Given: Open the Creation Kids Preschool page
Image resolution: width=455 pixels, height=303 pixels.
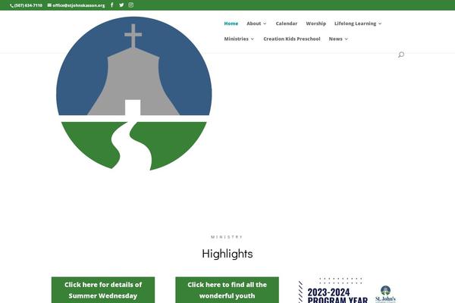Looking at the screenshot, I should click(292, 39).
